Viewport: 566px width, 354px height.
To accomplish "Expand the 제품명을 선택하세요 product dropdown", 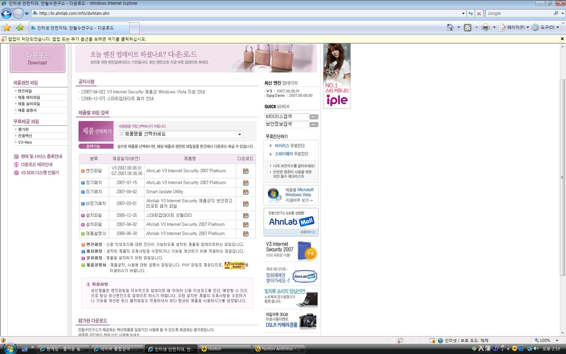I will [x=180, y=134].
